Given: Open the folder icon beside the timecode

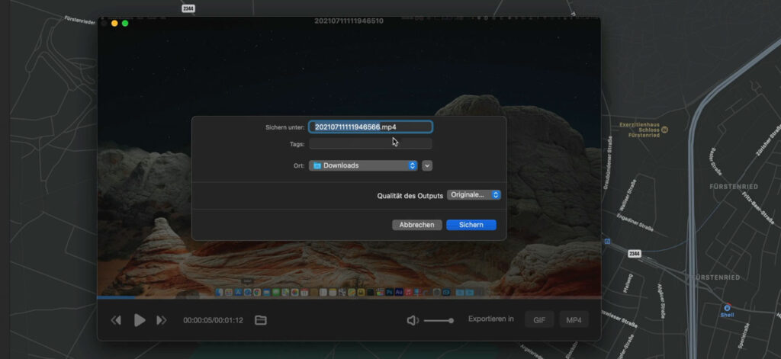Looking at the screenshot, I should click(261, 320).
